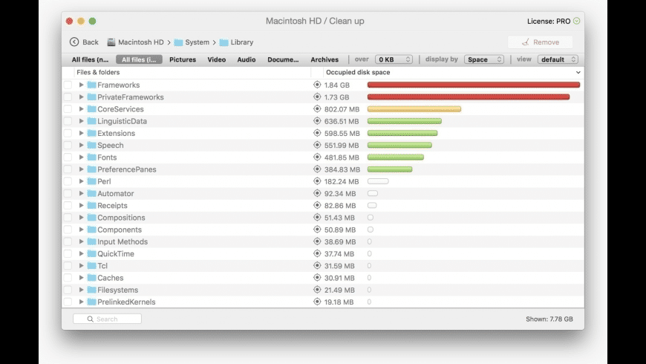The image size is (646, 364).
Task: Click the reveal target icon for Components
Action: [317, 230]
